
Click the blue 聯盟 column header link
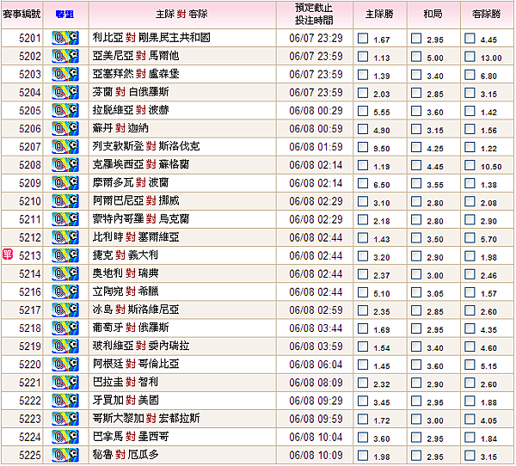click(x=65, y=15)
